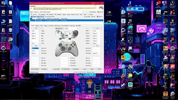Viewport: 178px width, 100px height.
Task: Open the Default preset dropdown
Action: [78, 28]
